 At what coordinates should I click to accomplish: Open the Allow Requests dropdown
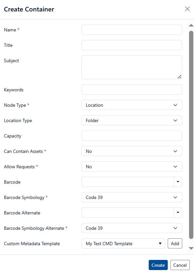coord(132,166)
